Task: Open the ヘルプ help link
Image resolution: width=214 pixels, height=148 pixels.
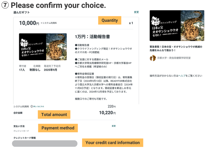Action: coord(182,76)
